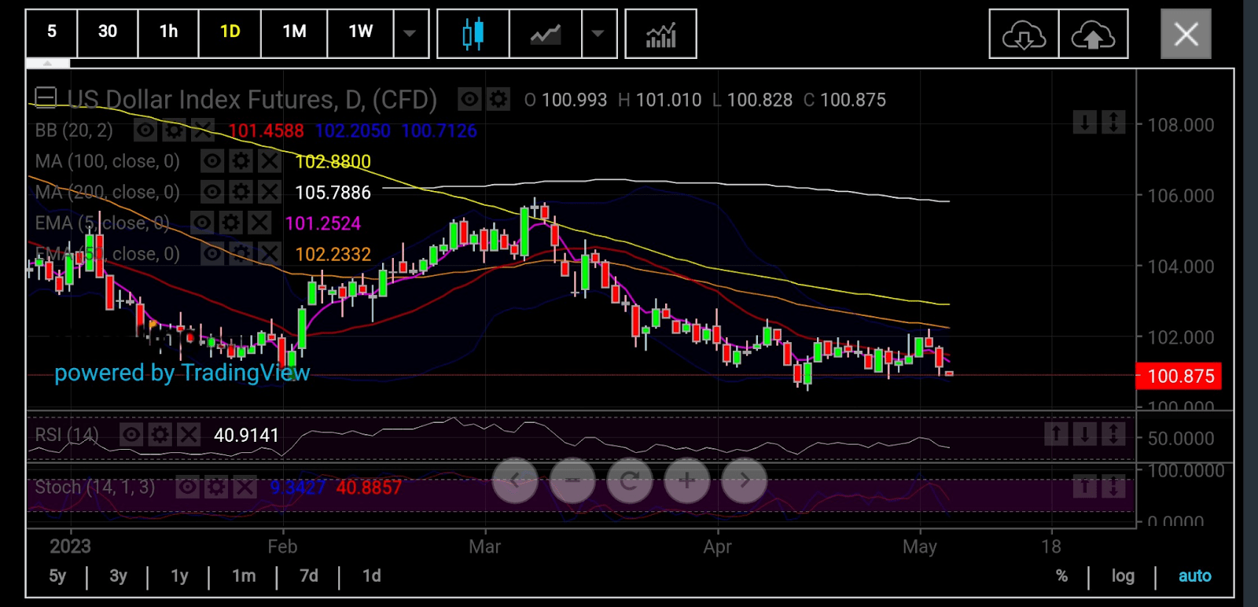Switch to the 1M monthly timeframe
This screenshot has width=1258, height=607.
tap(294, 34)
